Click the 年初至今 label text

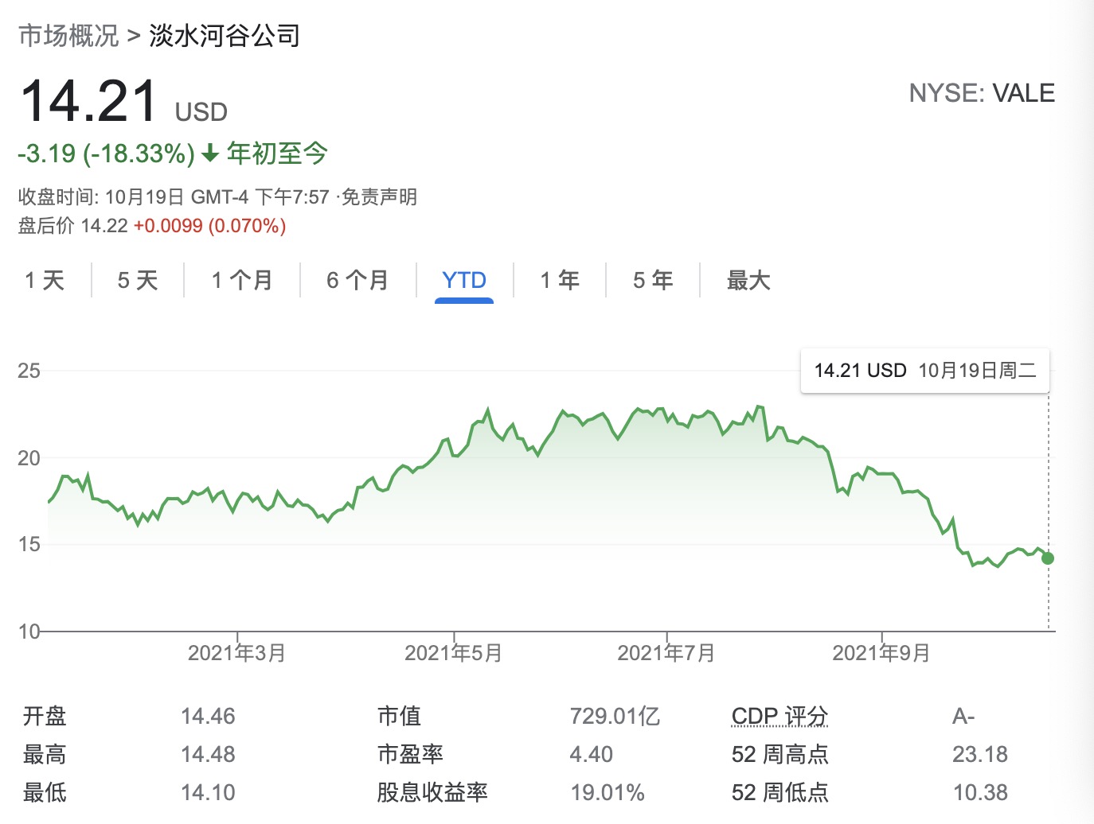click(x=277, y=153)
